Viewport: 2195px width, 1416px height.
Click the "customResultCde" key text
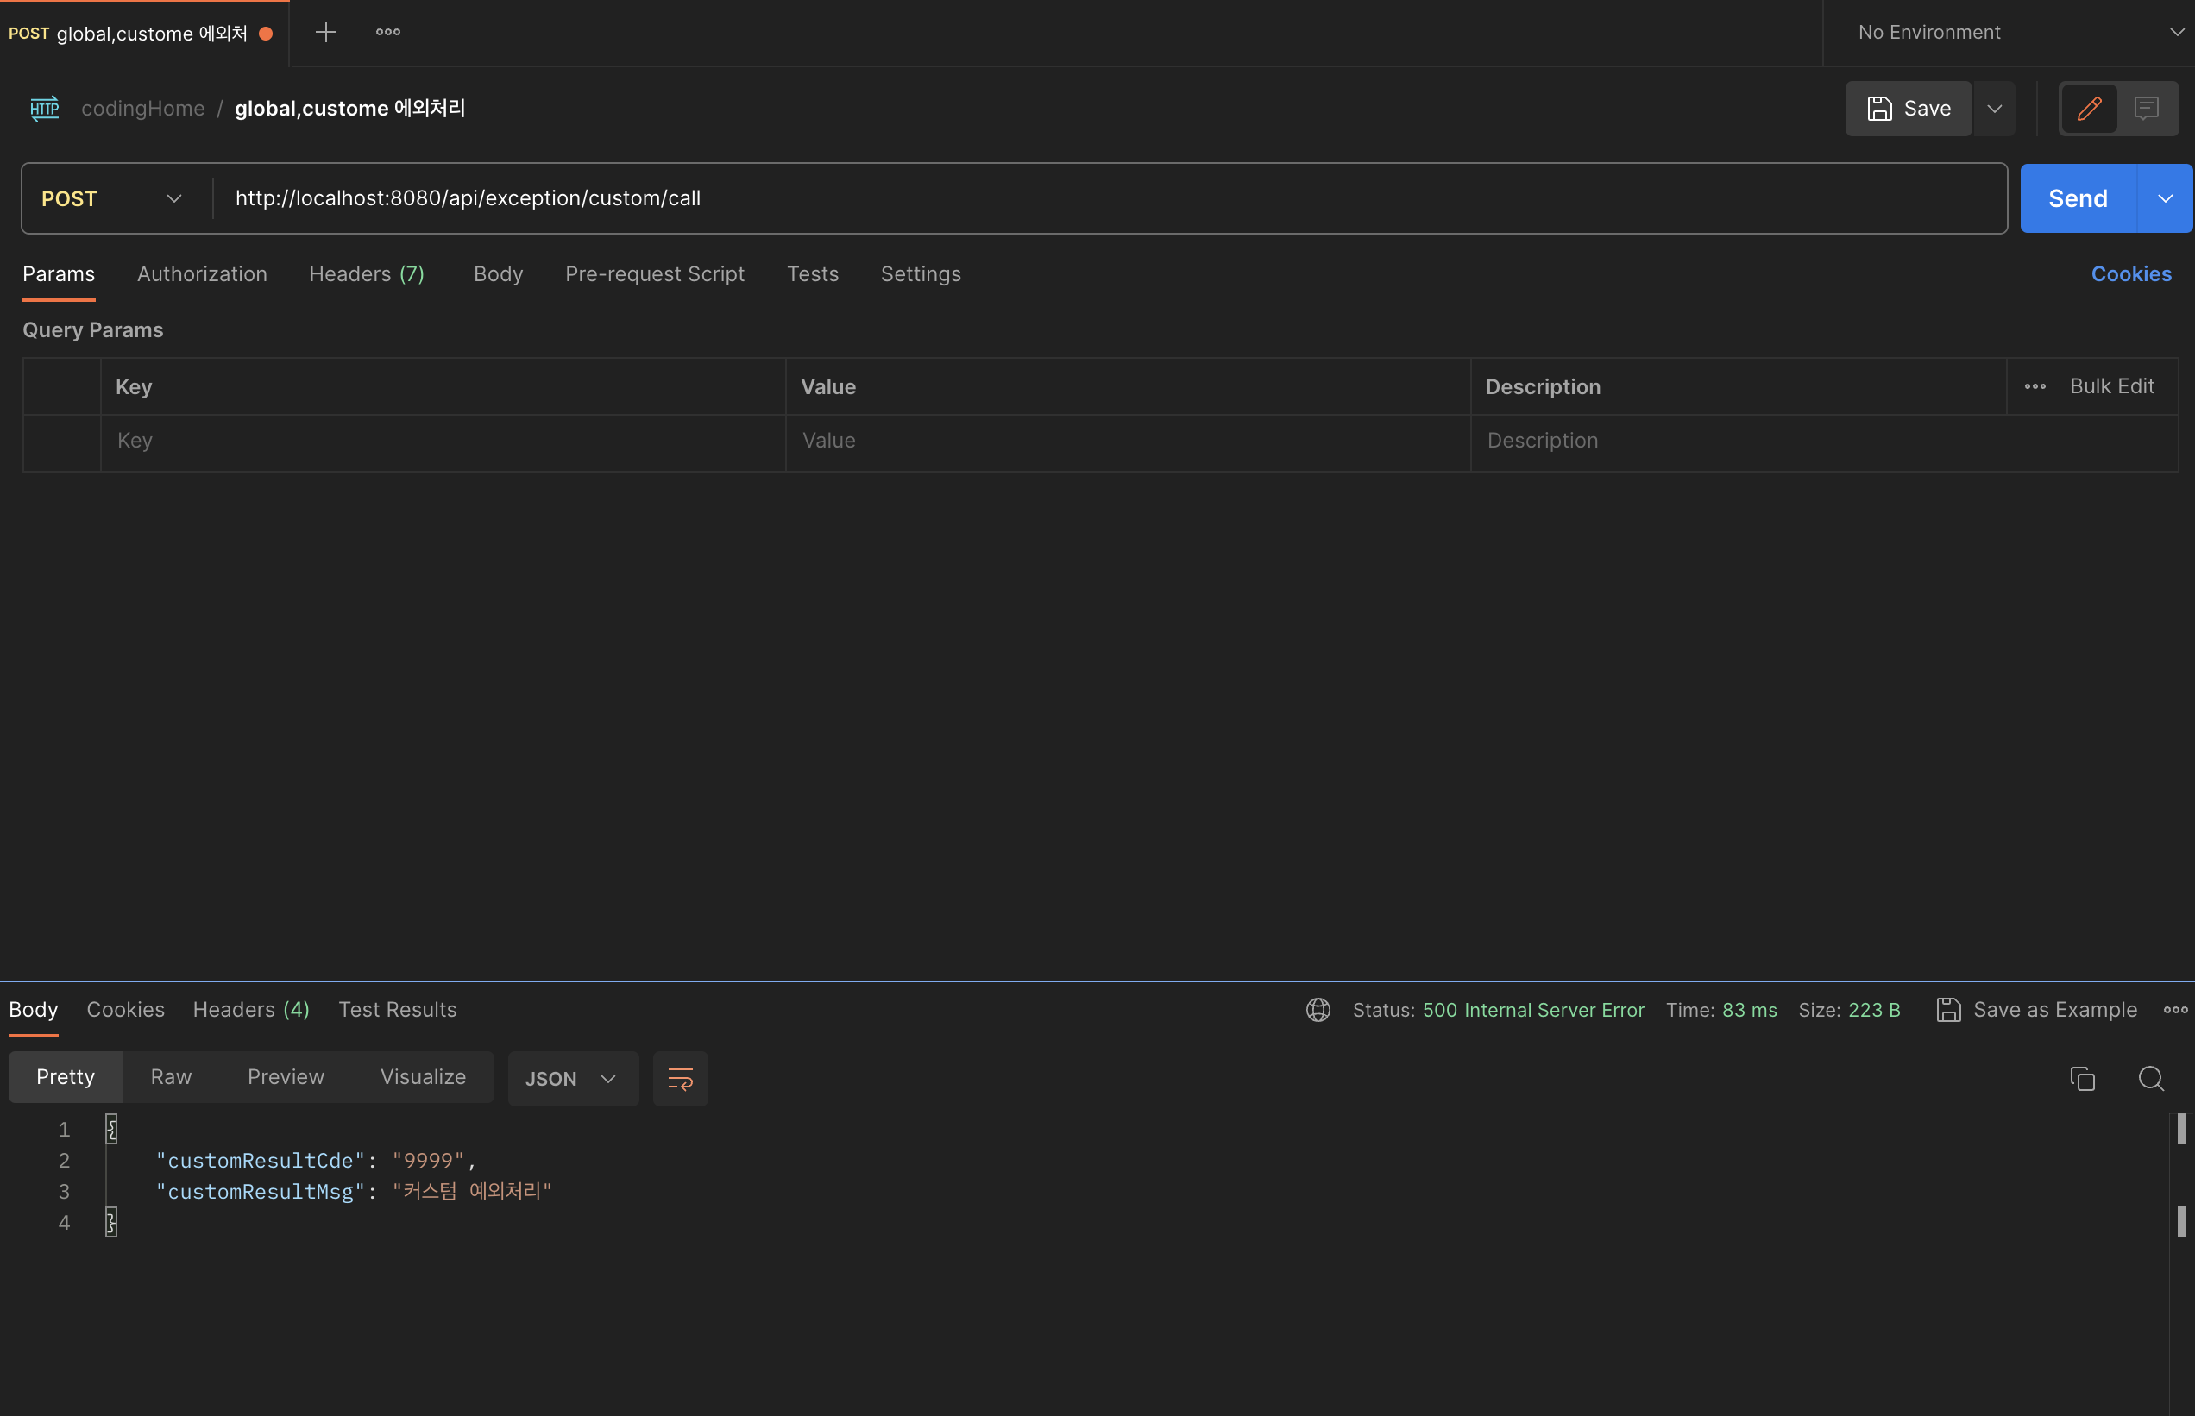[x=261, y=1161]
